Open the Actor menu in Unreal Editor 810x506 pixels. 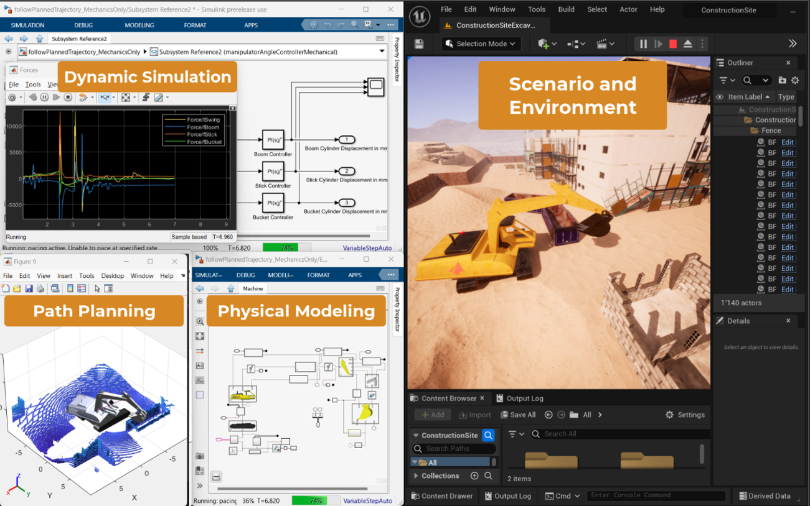point(628,9)
